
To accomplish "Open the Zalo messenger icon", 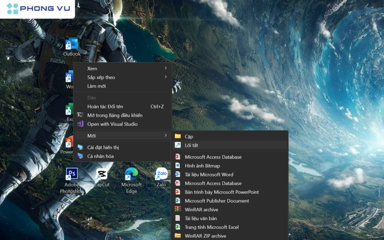I will [160, 174].
